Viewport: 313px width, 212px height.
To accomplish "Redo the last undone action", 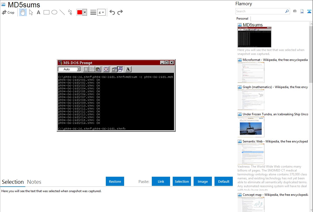I will (120, 12).
